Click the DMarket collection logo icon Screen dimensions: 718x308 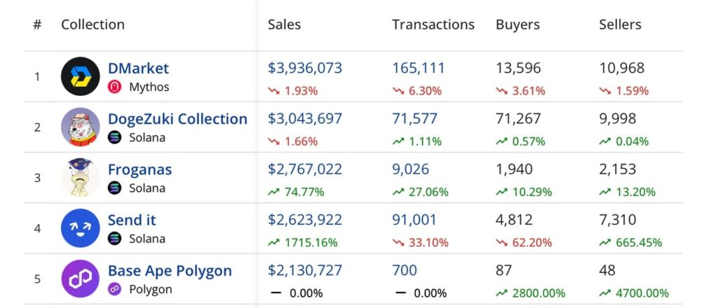tap(81, 76)
